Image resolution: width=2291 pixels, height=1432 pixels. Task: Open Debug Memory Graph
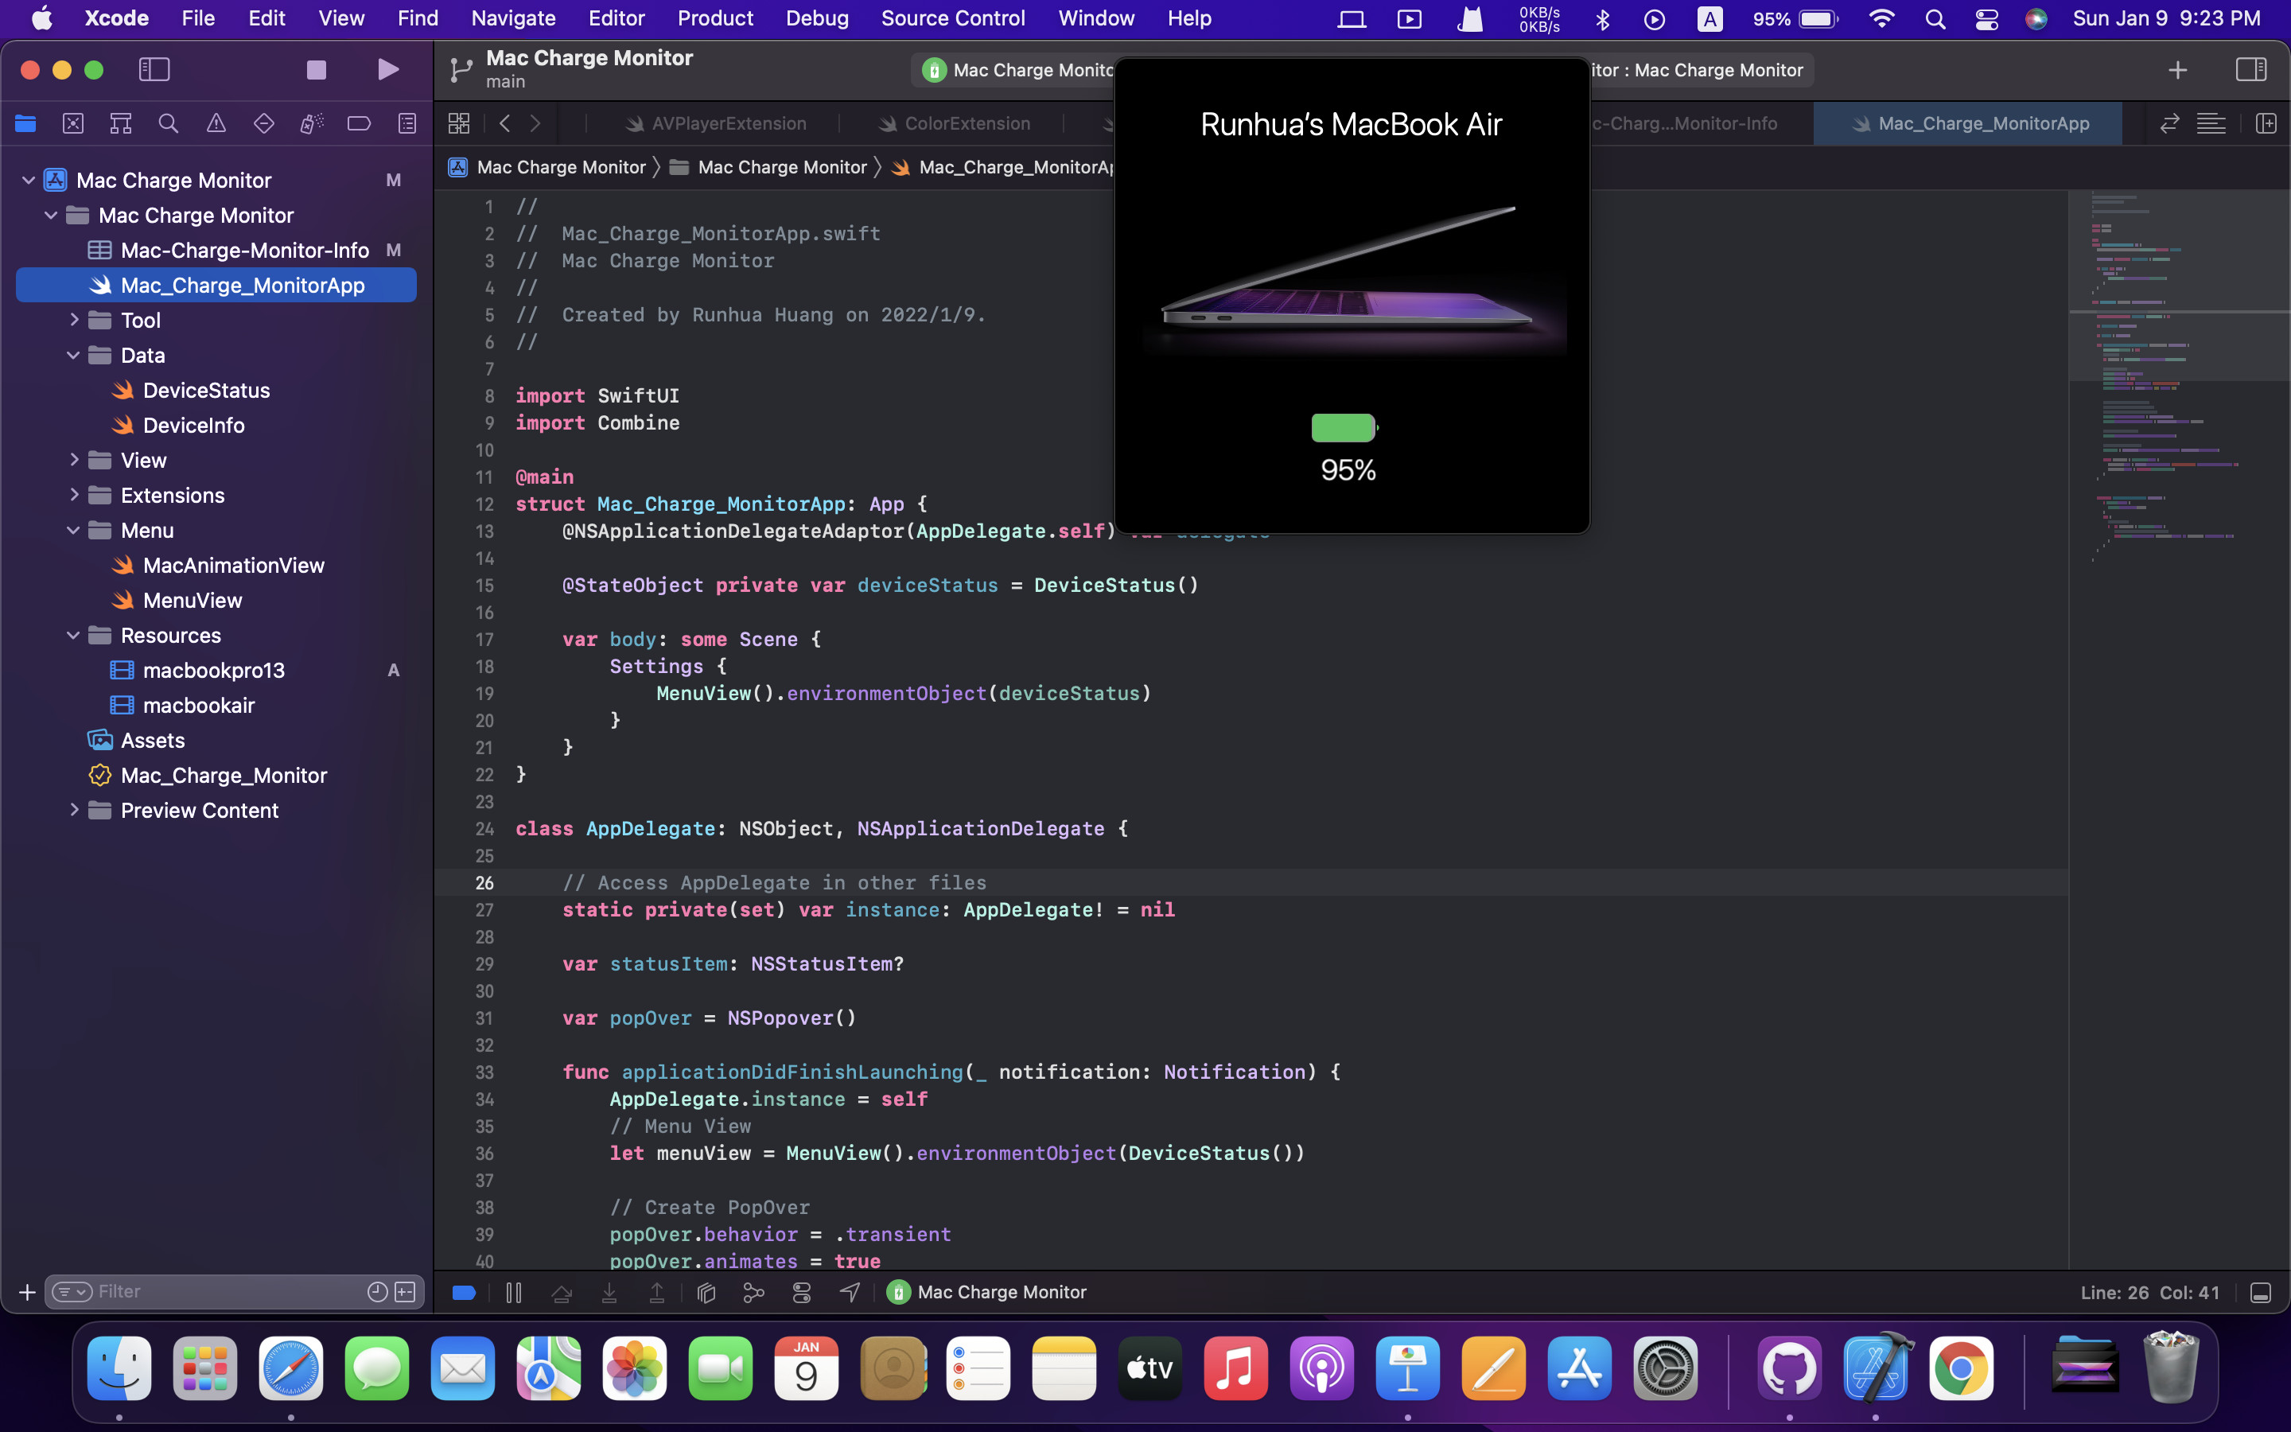point(753,1293)
